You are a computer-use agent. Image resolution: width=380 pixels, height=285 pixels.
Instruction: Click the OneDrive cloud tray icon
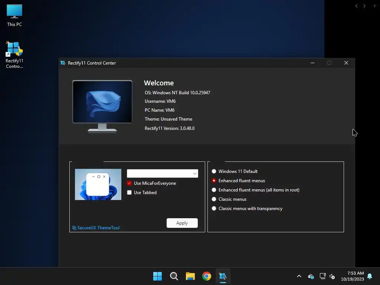point(311,276)
